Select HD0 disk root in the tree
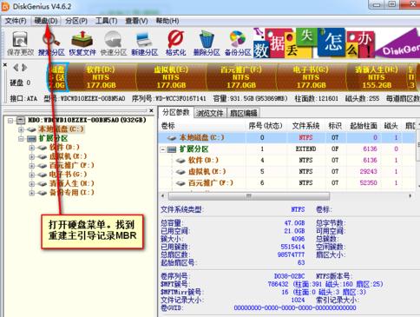This screenshot has width=420, height=317. click(x=87, y=120)
